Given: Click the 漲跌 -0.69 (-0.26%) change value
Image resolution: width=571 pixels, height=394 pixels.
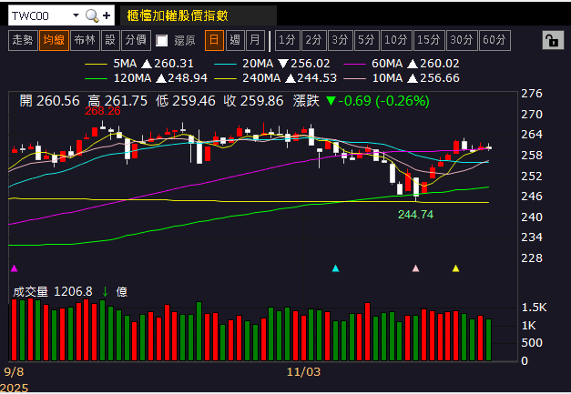Looking at the screenshot, I should (362, 101).
